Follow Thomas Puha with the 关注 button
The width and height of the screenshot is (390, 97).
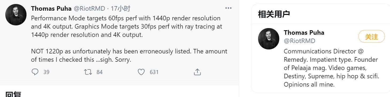pos(372,37)
